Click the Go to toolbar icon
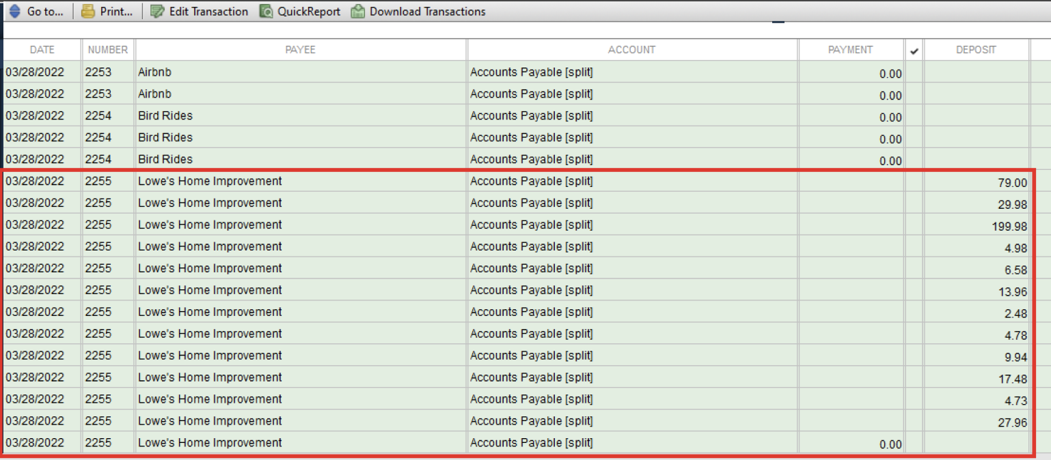The image size is (1051, 460). pos(15,12)
